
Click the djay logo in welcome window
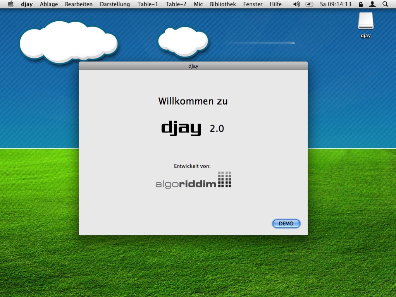tap(181, 128)
